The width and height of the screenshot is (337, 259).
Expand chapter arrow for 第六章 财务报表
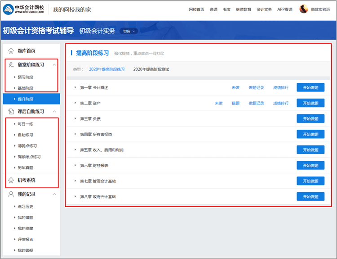[75, 165]
